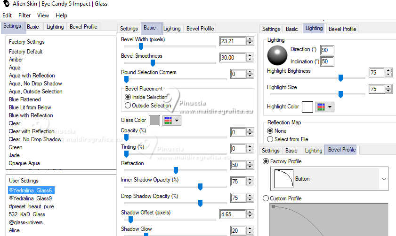Expand the Factory Profile Button dropdown

384,179
